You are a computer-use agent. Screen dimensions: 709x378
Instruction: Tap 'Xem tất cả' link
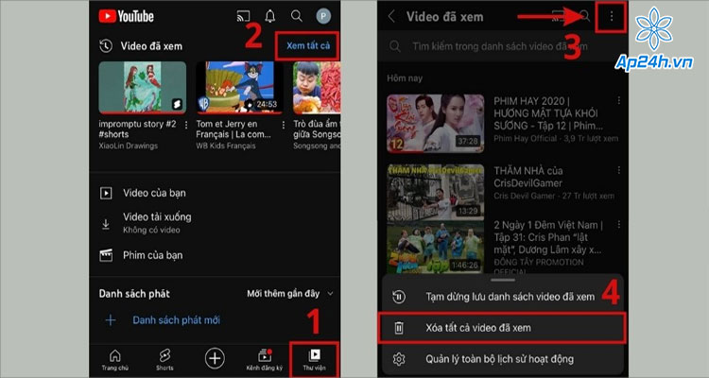tap(308, 45)
